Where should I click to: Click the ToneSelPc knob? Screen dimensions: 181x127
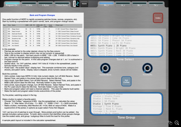(x=148, y=68)
